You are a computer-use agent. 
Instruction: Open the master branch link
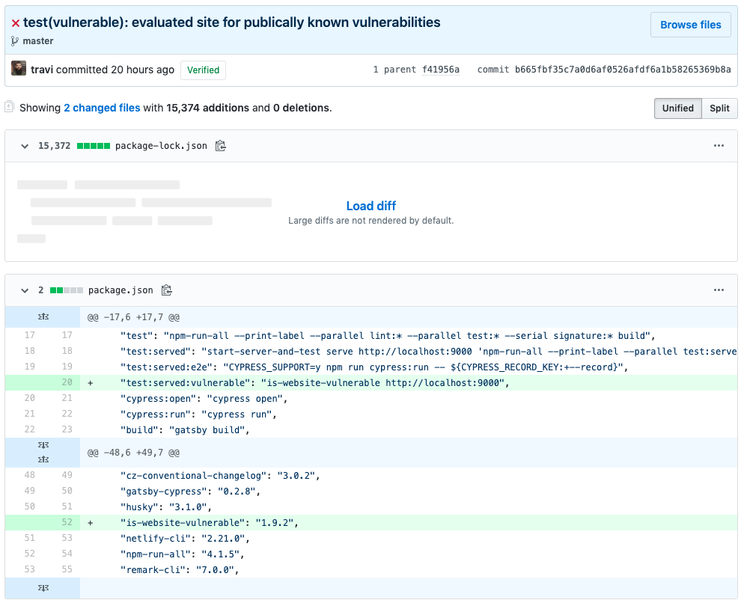coord(38,41)
